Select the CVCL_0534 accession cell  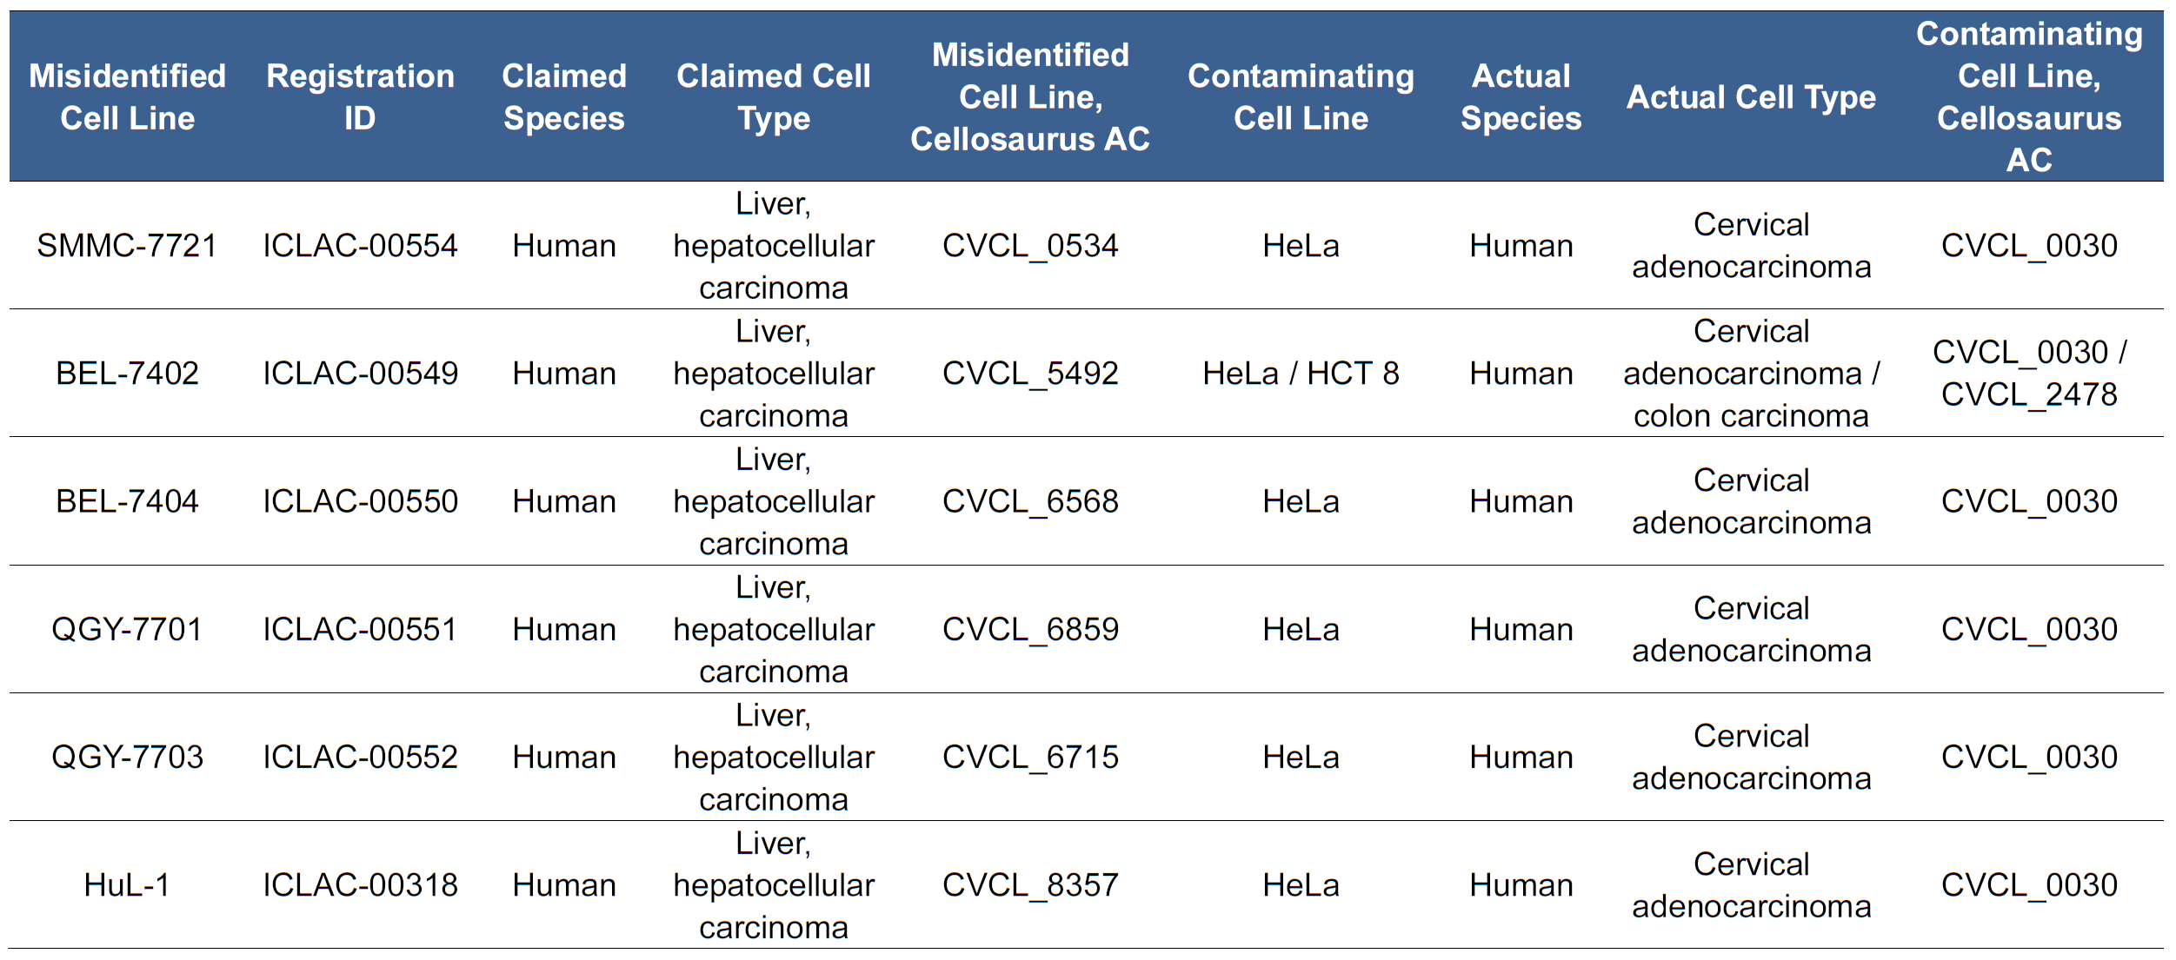(x=1030, y=246)
